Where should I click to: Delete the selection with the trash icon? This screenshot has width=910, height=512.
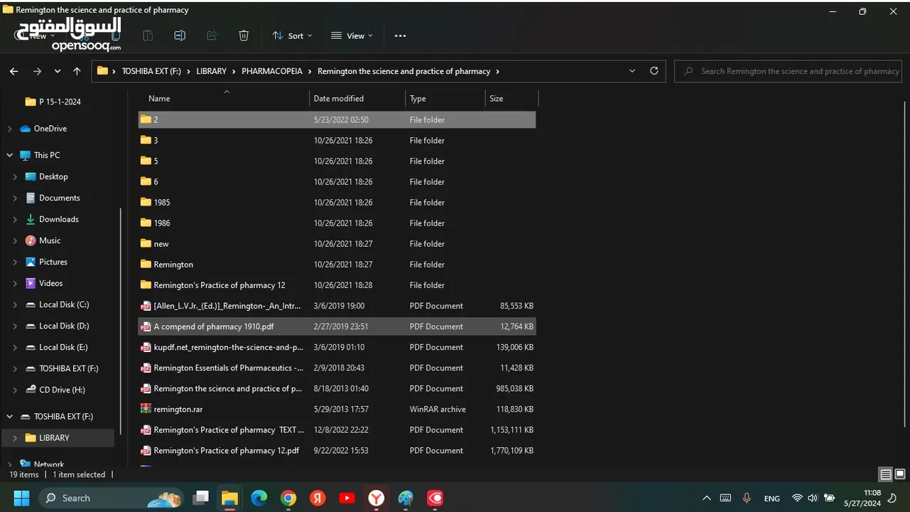point(244,36)
